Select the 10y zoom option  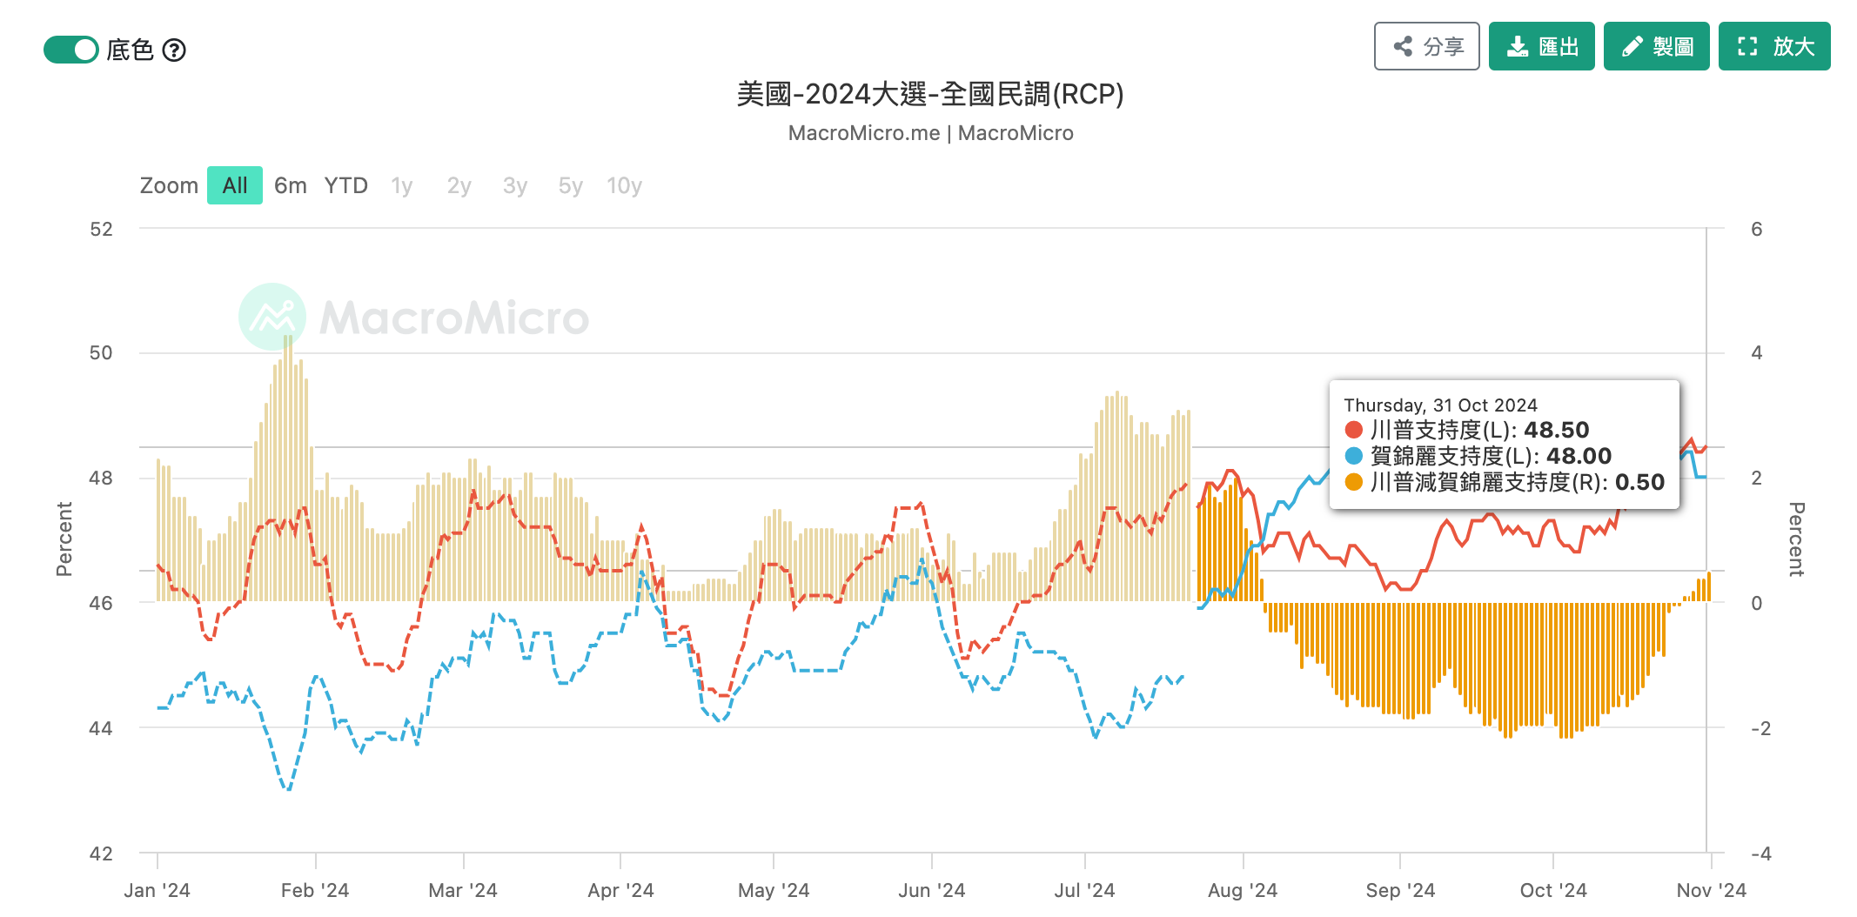pos(625,185)
